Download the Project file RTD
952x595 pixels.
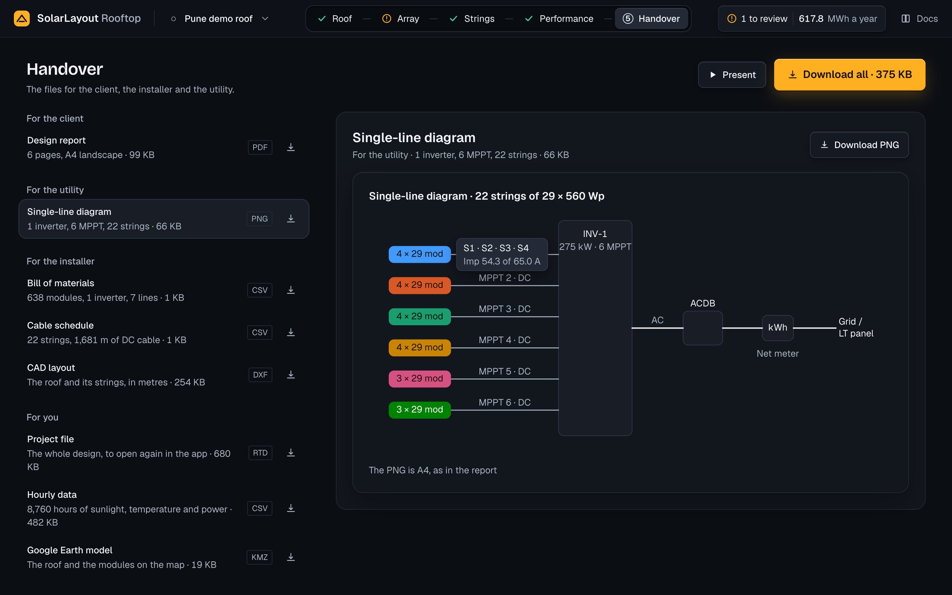291,453
